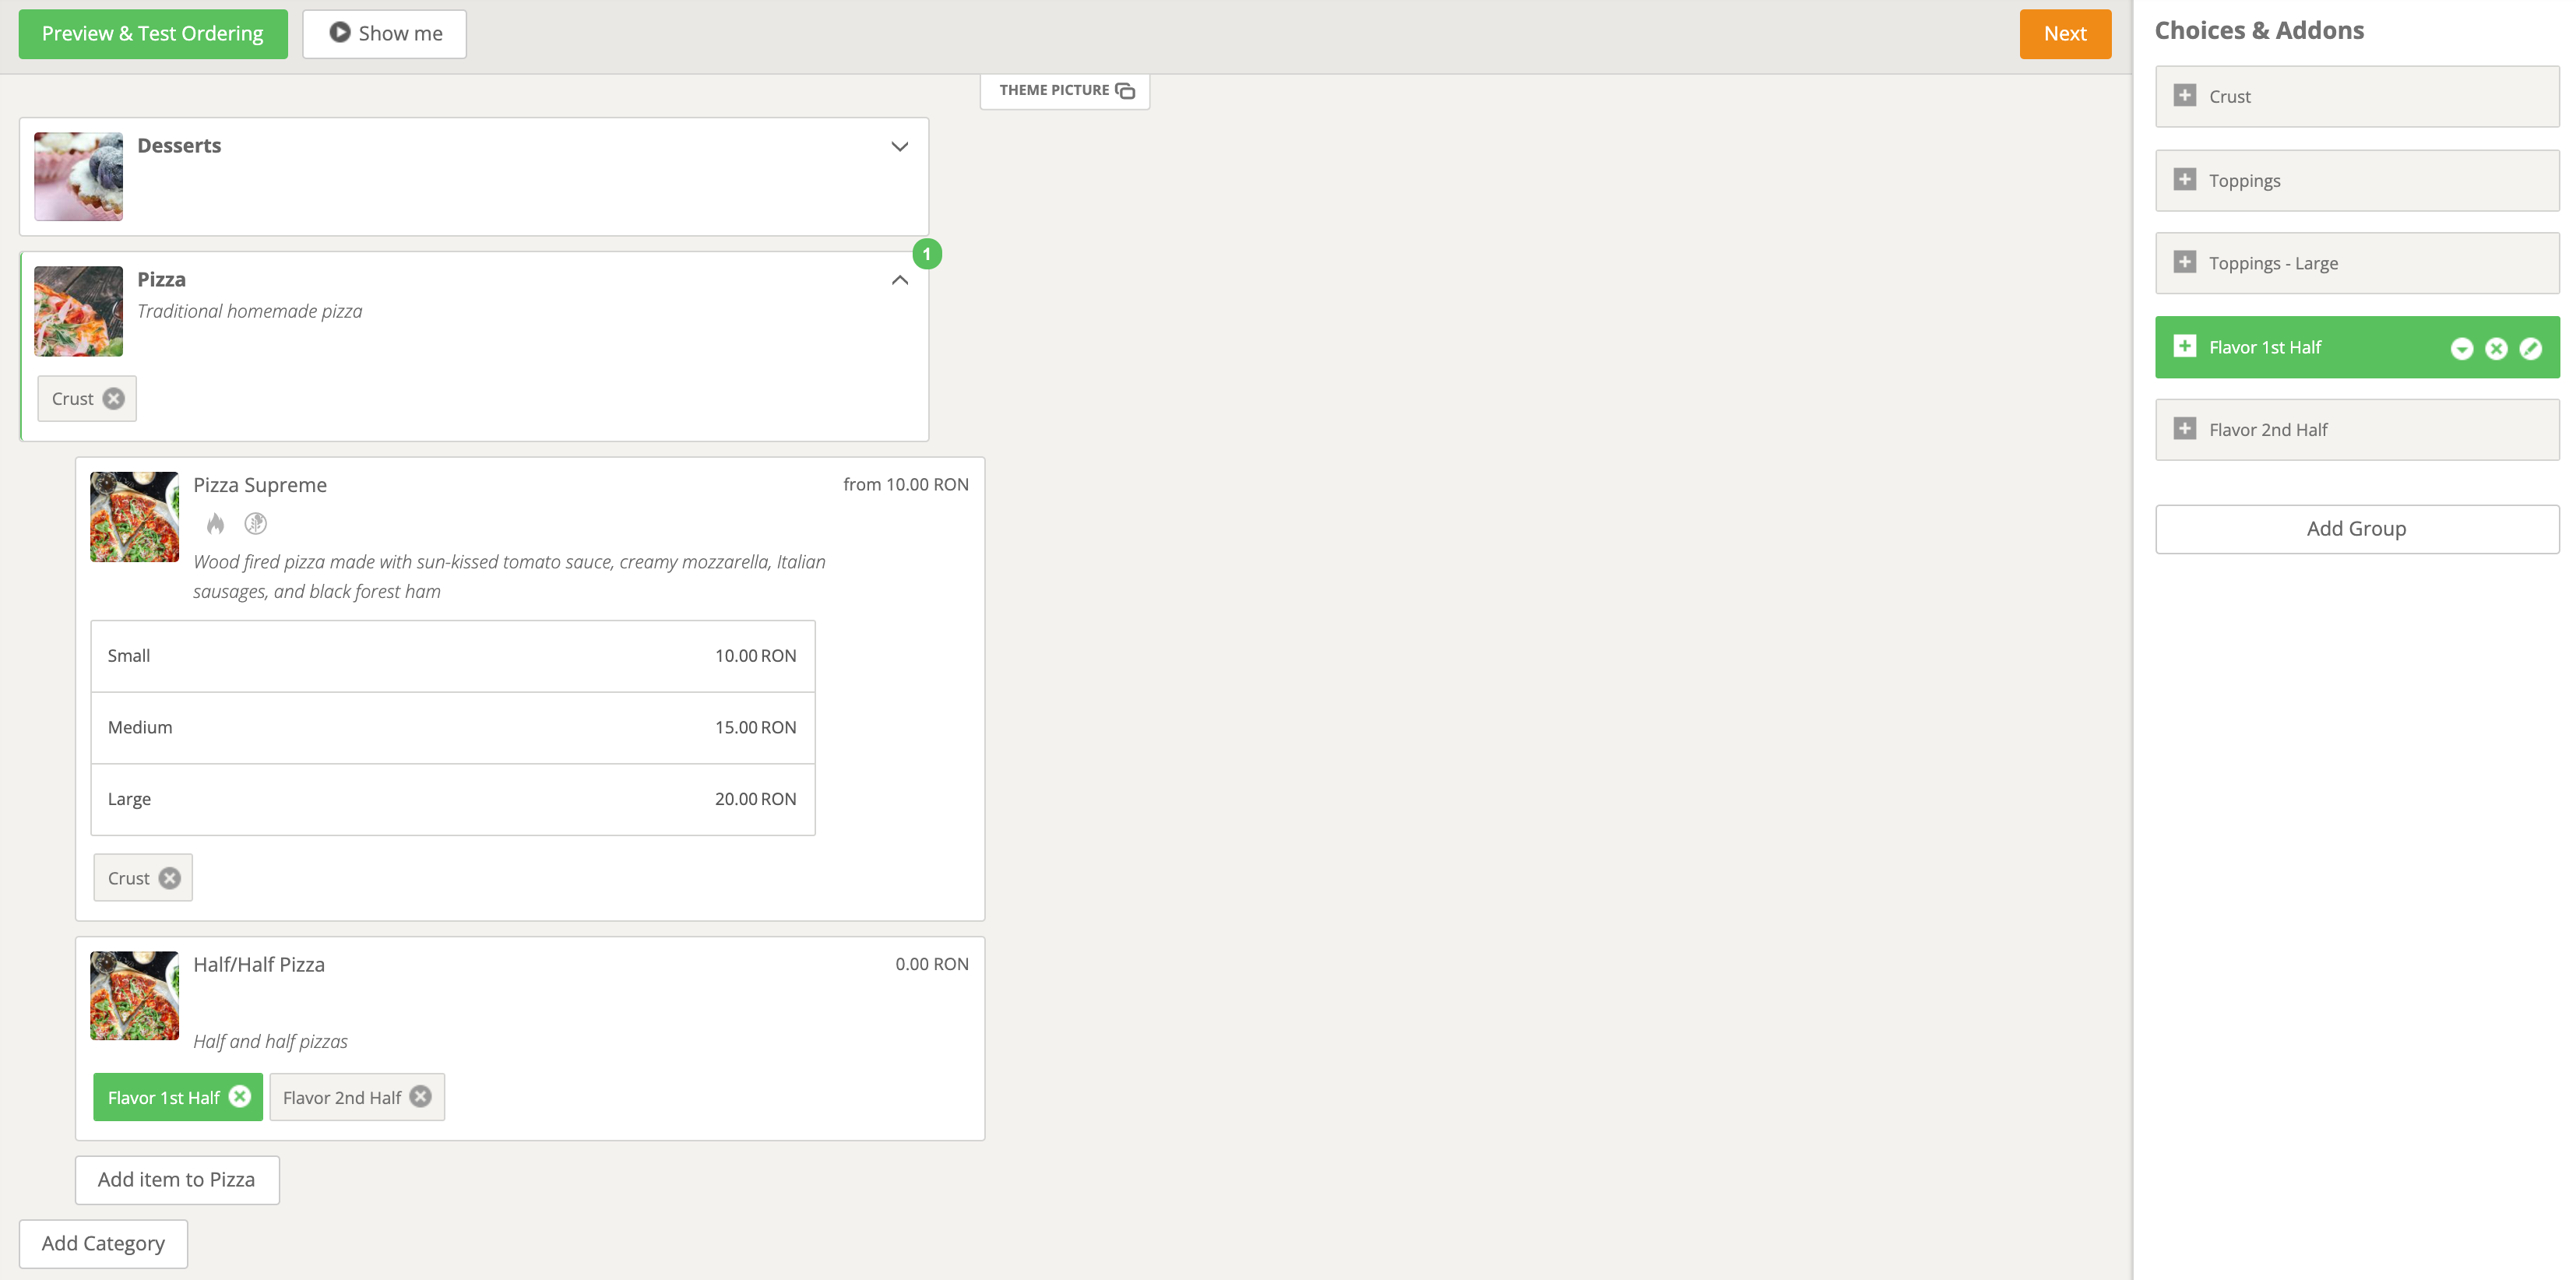
Task: Remove the Crust tag from the Pizza Supreme item
Action: pos(170,878)
